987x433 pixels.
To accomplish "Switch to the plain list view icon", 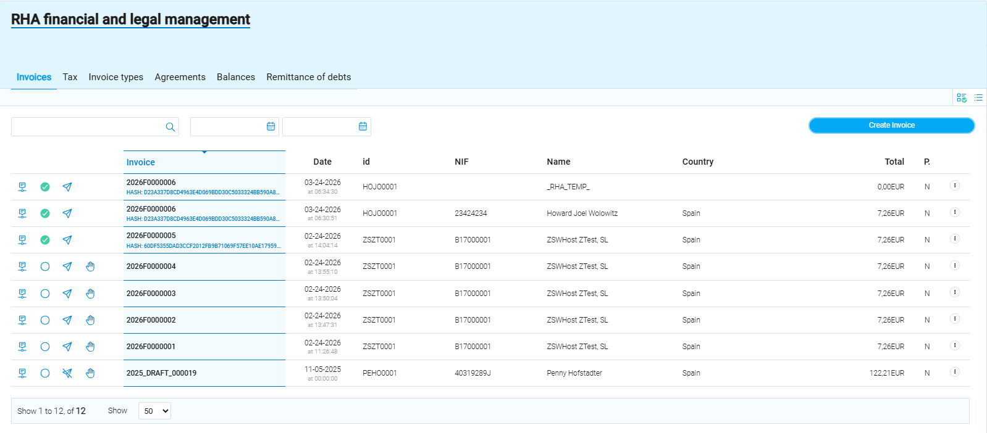I will pyautogui.click(x=978, y=97).
